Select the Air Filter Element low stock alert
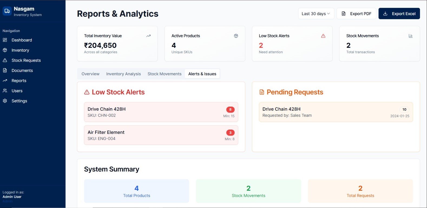Image resolution: width=427 pixels, height=208 pixels. click(161, 135)
